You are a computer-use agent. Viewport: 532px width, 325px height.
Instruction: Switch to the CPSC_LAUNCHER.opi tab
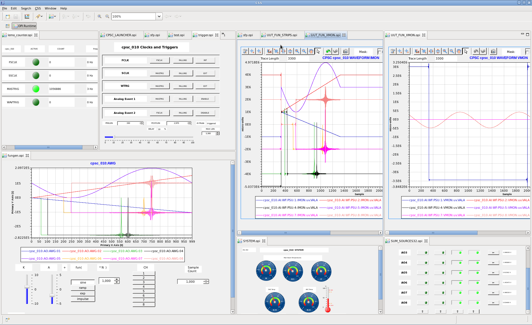click(x=121, y=35)
